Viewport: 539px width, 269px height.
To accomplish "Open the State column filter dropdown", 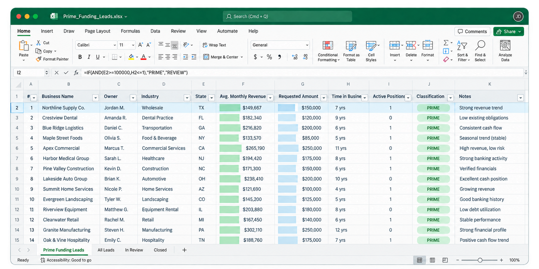I will click(x=212, y=98).
